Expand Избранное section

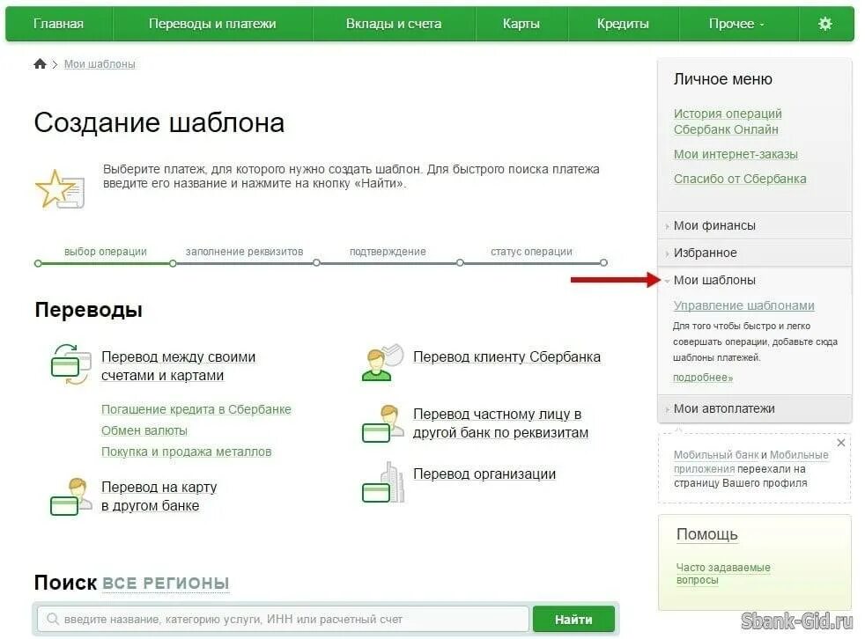coord(755,253)
